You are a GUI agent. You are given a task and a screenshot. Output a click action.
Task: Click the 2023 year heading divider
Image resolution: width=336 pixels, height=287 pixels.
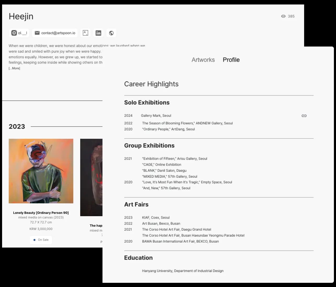17,127
